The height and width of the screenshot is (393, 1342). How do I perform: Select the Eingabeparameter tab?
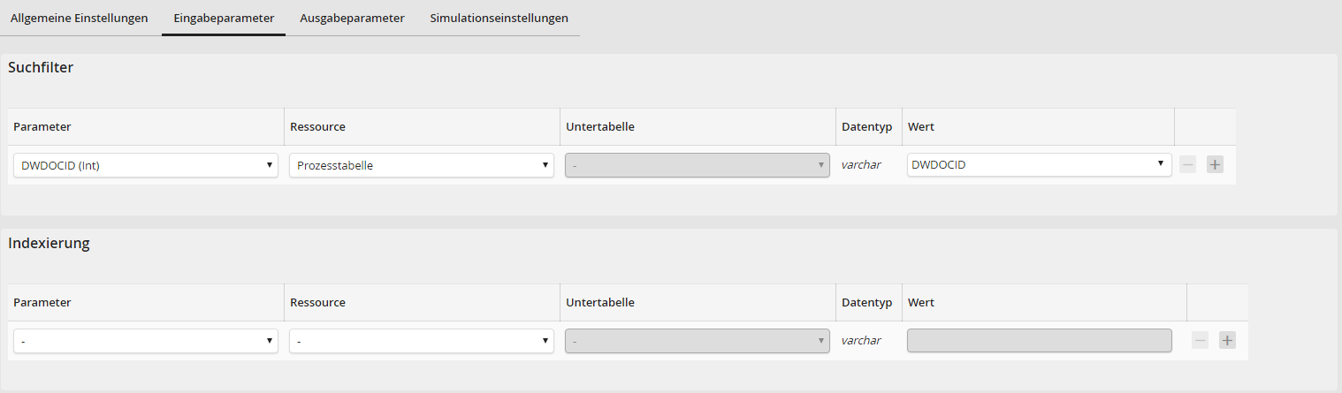click(x=224, y=18)
